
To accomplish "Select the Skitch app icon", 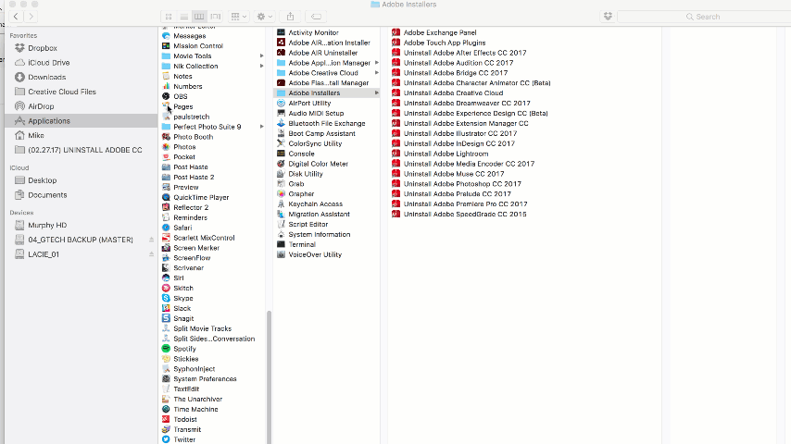I will click(x=166, y=289).
